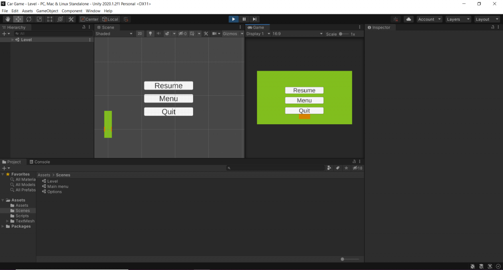Click the Quit button in Game view
Image resolution: width=503 pixels, height=270 pixels.
(x=304, y=110)
